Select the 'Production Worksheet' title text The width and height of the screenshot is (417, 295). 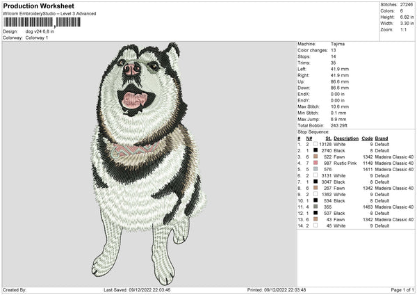(38, 6)
